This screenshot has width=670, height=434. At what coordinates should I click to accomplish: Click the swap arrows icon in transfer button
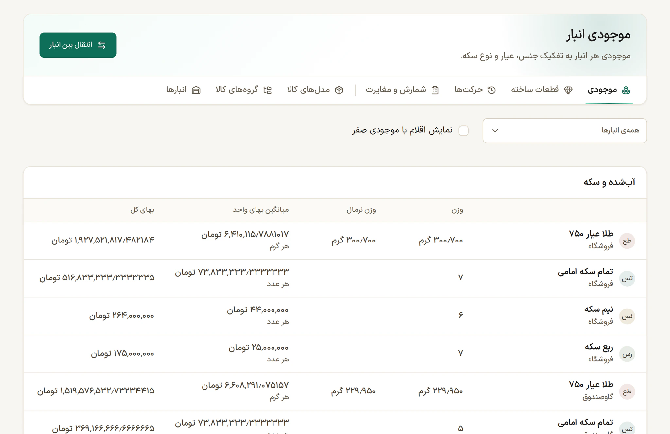point(102,45)
